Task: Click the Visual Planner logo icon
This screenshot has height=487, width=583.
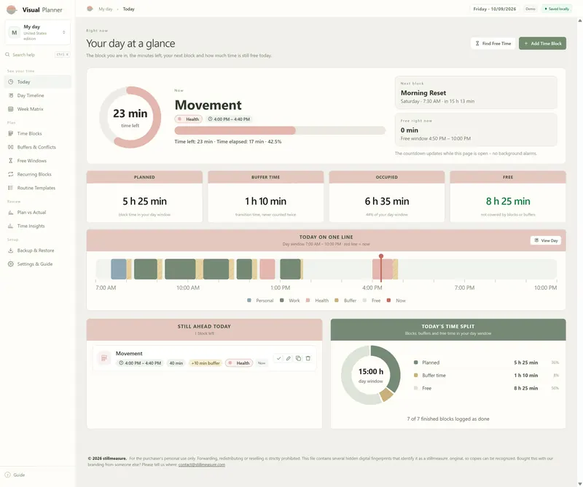Action: (12, 9)
